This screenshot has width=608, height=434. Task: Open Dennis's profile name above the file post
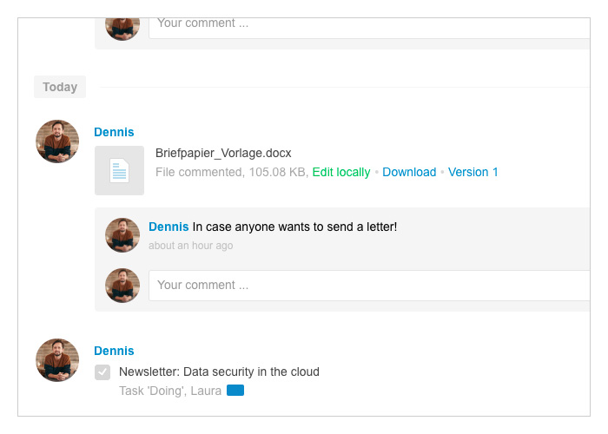click(114, 132)
